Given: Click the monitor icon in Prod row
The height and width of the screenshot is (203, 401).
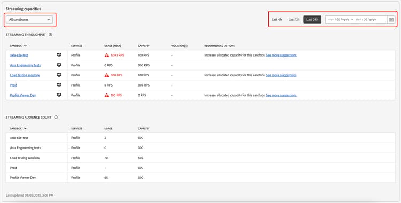Looking at the screenshot, I should [59, 85].
